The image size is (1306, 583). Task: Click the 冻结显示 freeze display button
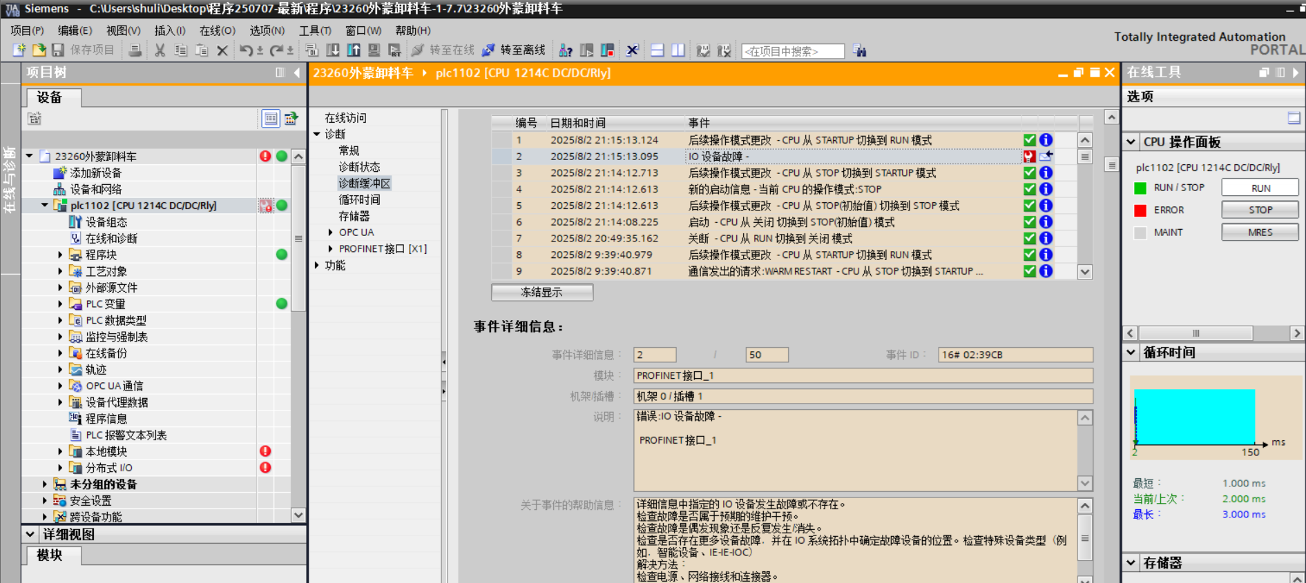[x=542, y=293]
